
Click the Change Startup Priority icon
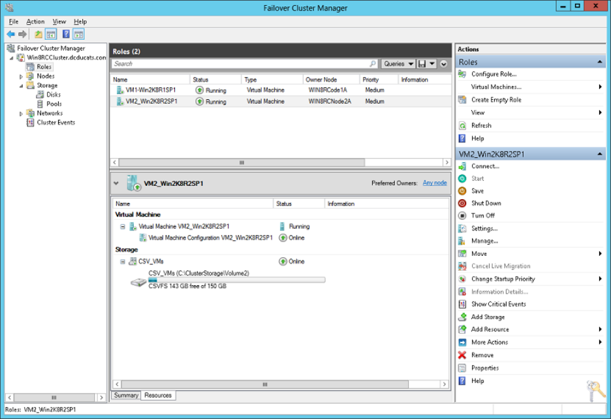[x=462, y=279]
